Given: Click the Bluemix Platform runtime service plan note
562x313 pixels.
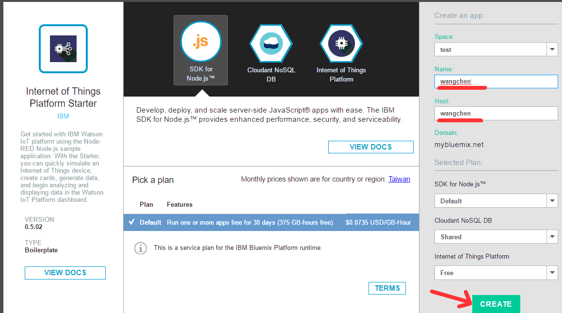Looking at the screenshot, I should 238,248.
